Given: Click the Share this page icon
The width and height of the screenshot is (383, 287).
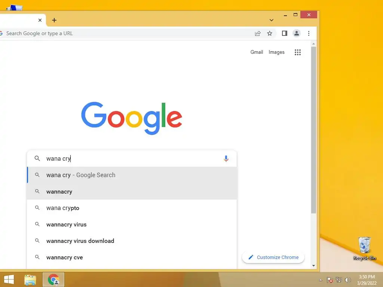Looking at the screenshot, I should tap(258, 33).
